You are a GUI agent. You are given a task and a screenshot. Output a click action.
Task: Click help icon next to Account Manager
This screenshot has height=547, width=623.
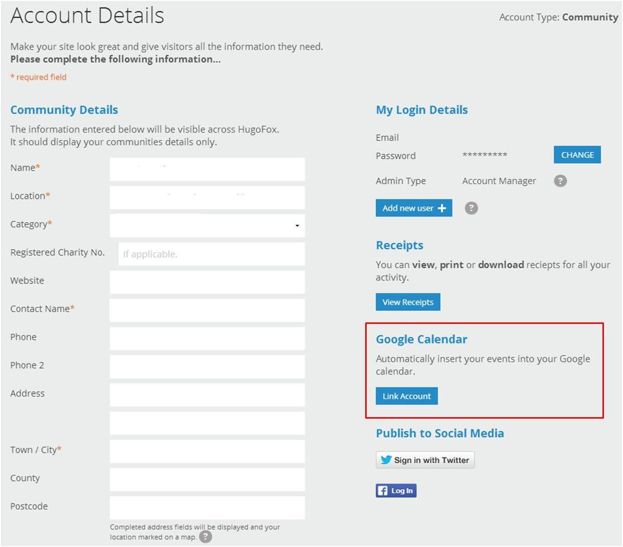tap(560, 181)
